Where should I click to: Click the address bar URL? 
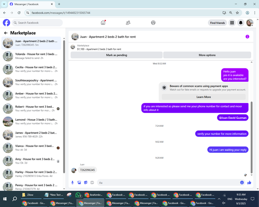pos(61,13)
